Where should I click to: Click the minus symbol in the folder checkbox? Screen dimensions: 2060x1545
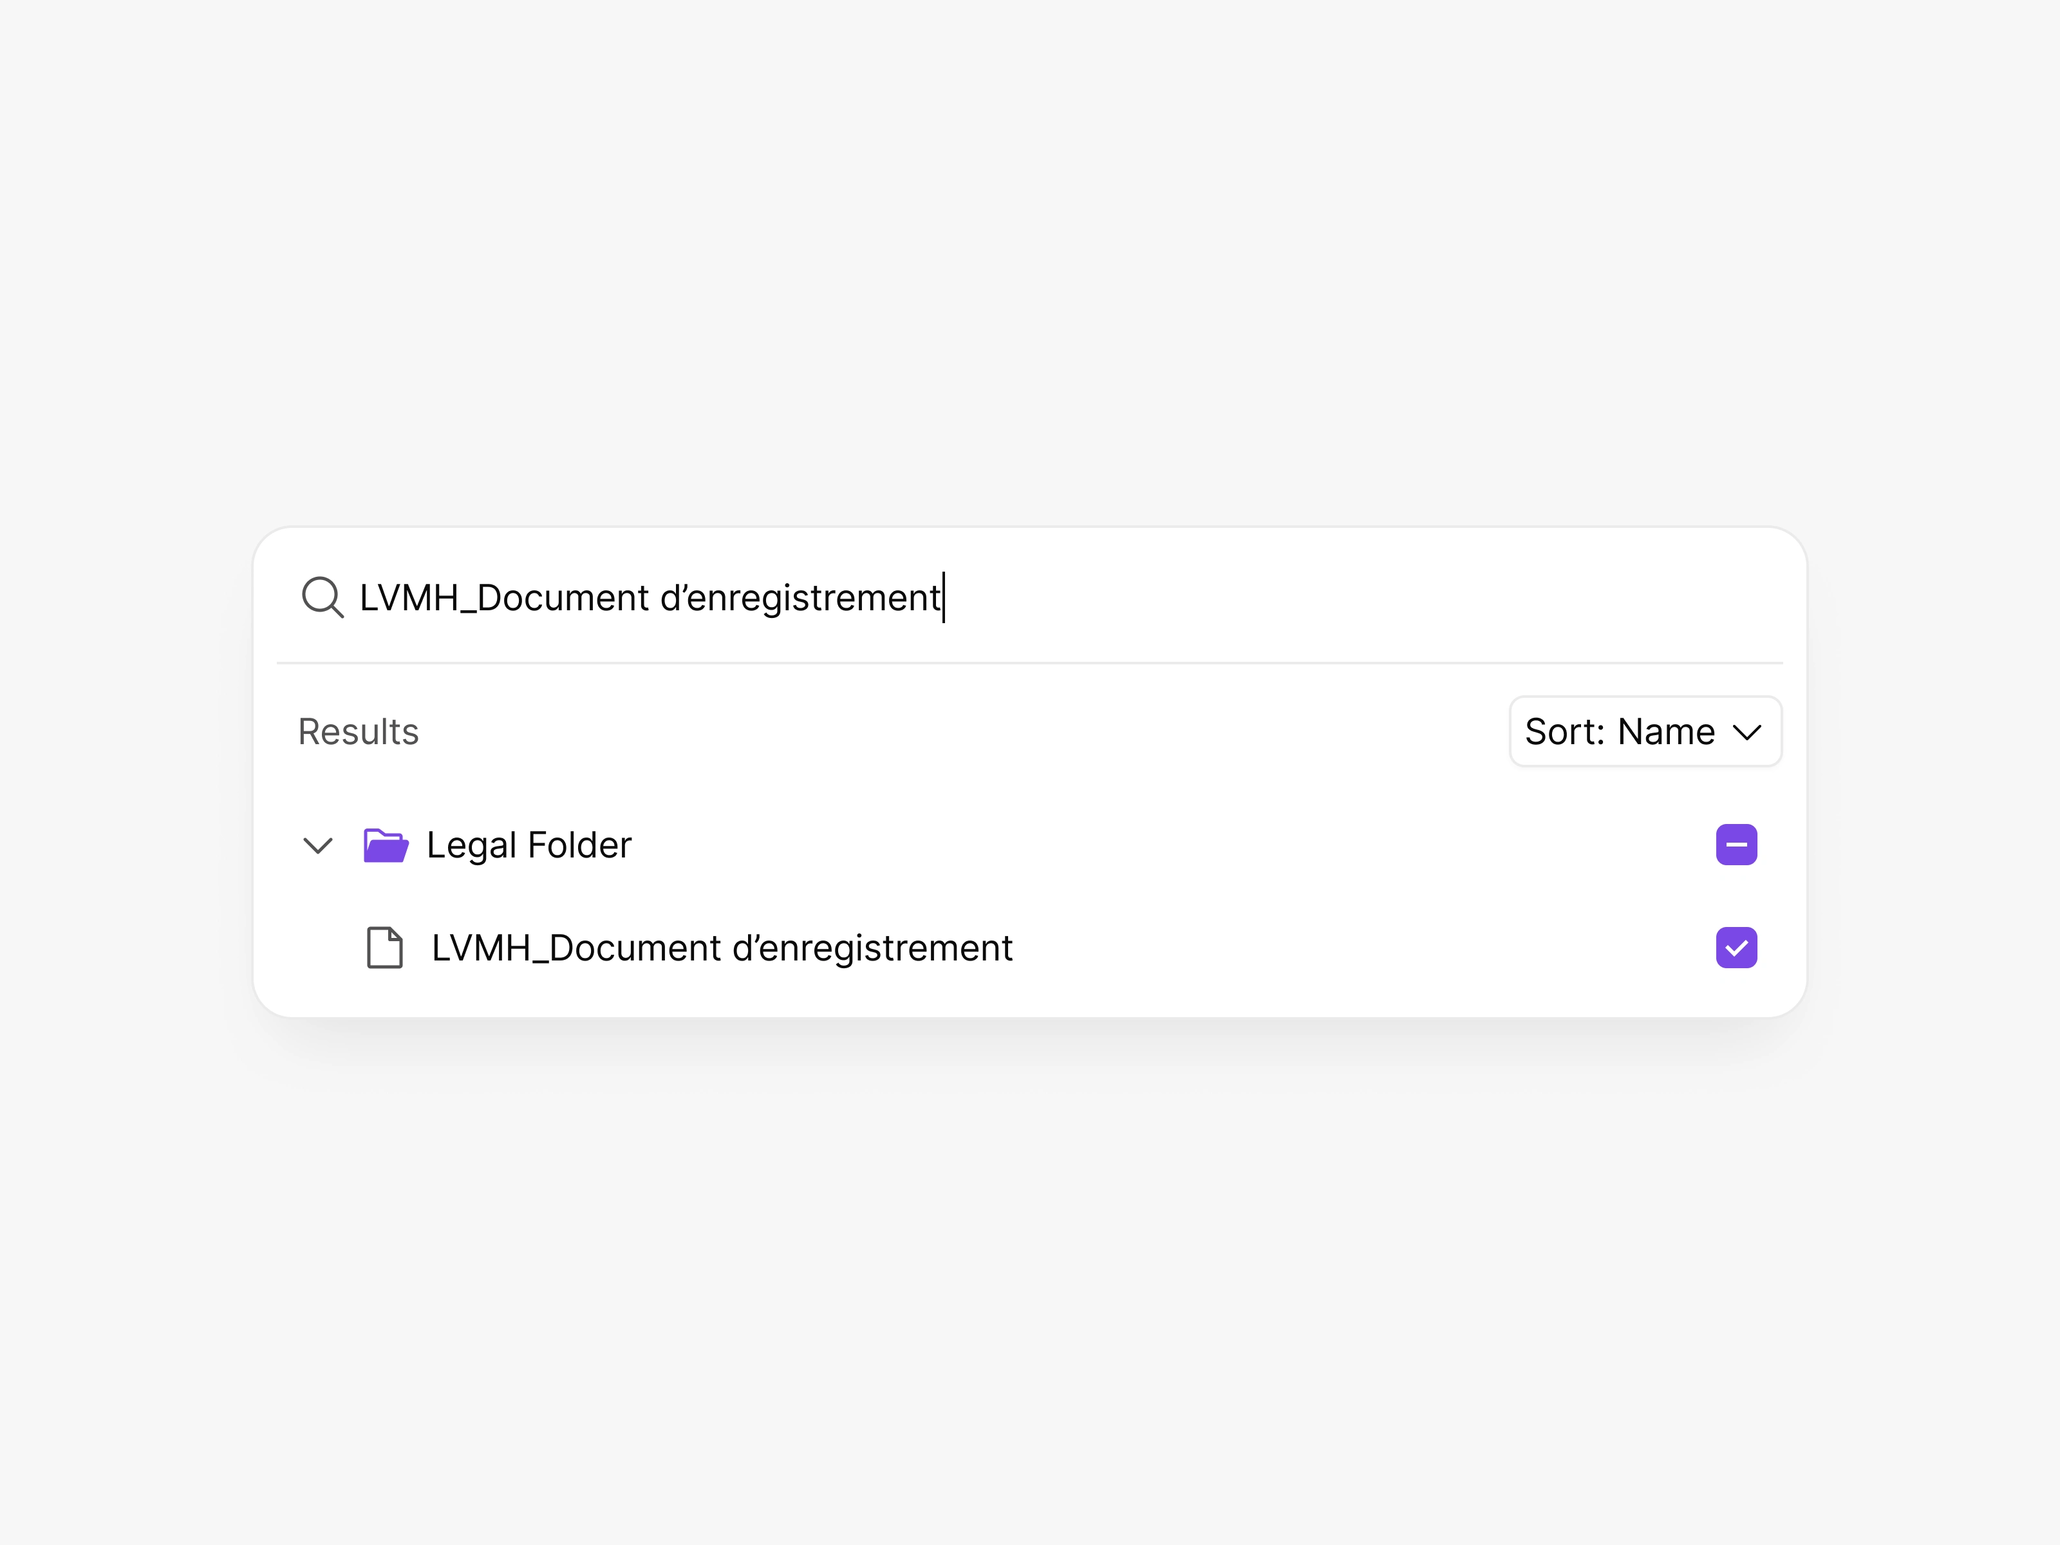click(1736, 845)
